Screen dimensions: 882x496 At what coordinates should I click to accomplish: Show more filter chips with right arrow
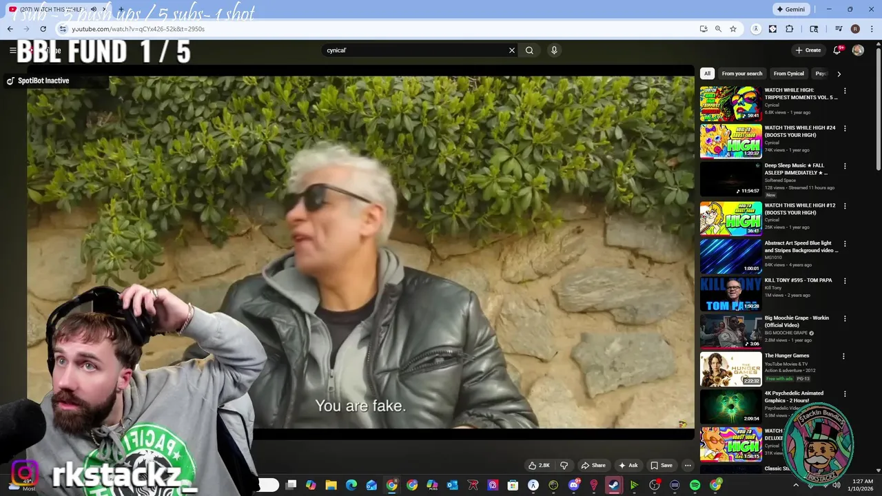pos(839,74)
